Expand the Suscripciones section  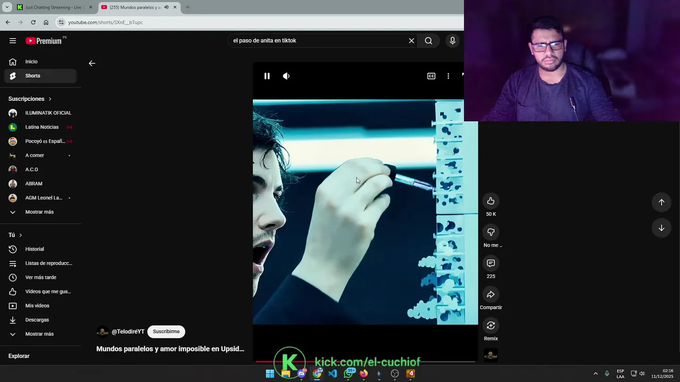tap(30, 99)
